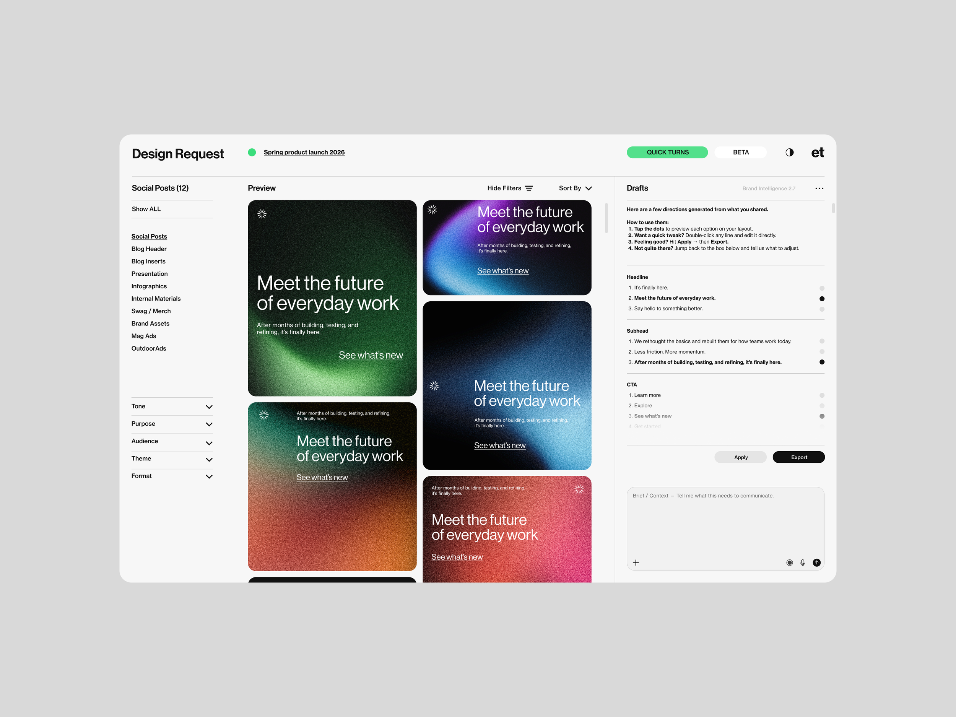Click the et logo in the top corner
This screenshot has width=956, height=717.
click(x=817, y=152)
